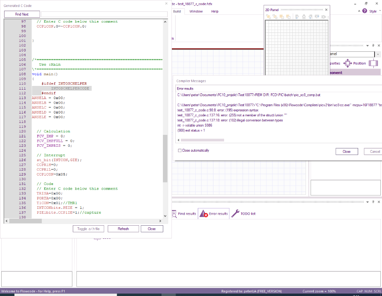The width and height of the screenshot is (382, 296).
Task: Click Cancel in Compiler Messages dialog
Action: (x=373, y=152)
